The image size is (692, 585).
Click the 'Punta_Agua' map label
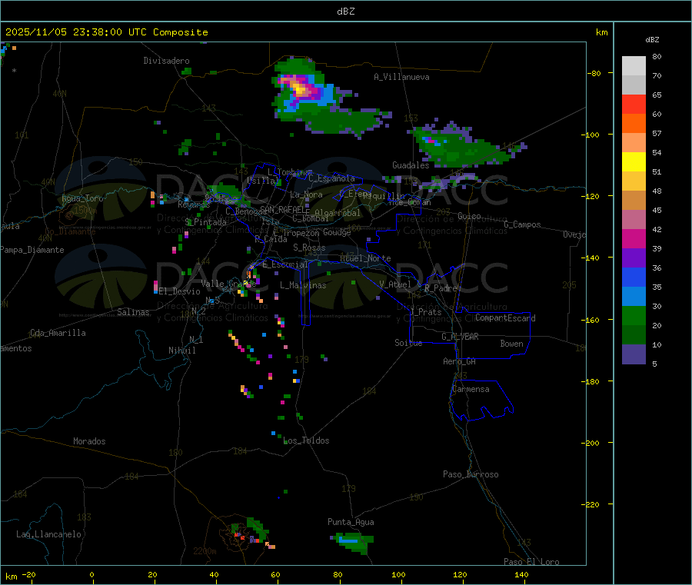click(351, 522)
